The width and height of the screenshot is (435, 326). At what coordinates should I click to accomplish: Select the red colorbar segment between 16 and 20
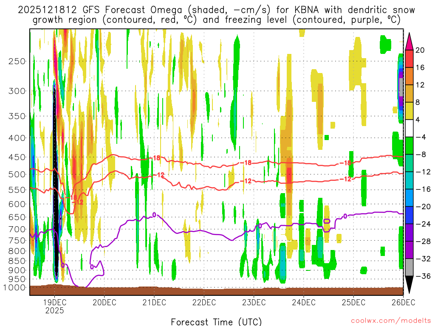[409, 59]
